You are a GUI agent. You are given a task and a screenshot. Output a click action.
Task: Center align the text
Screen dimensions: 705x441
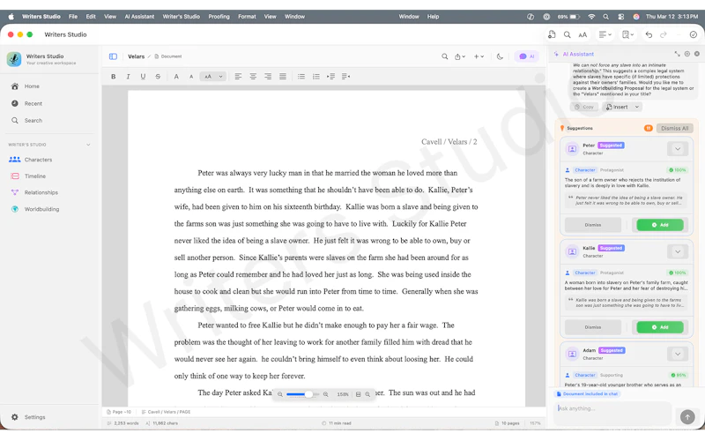[x=253, y=77]
